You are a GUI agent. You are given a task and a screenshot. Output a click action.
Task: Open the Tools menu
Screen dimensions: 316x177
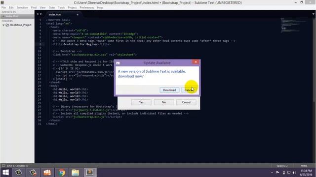click(61, 8)
